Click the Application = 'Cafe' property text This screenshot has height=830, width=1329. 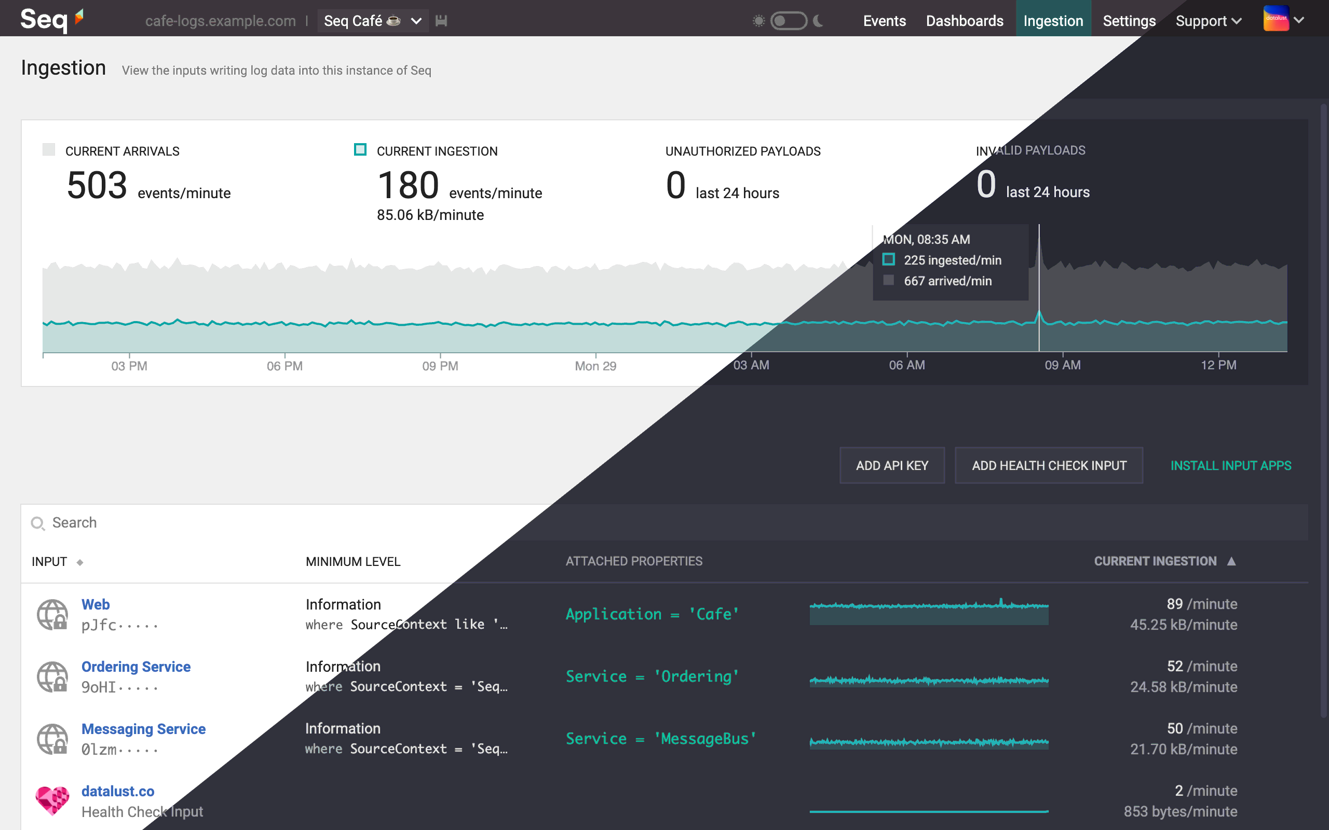(x=652, y=614)
